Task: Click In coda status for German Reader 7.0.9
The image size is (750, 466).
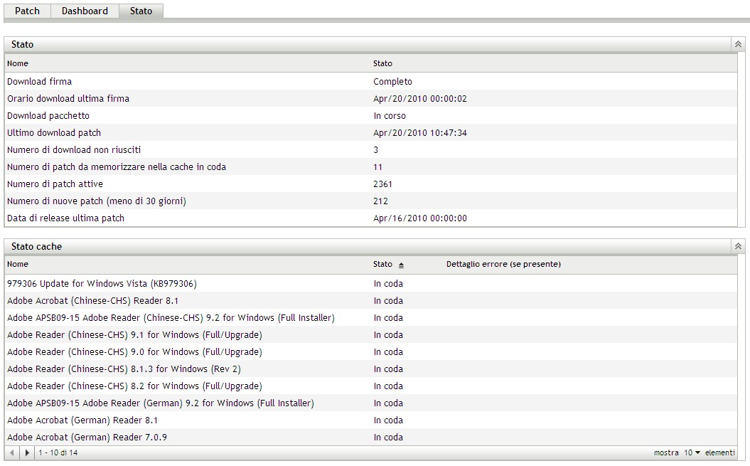Action: [x=388, y=438]
